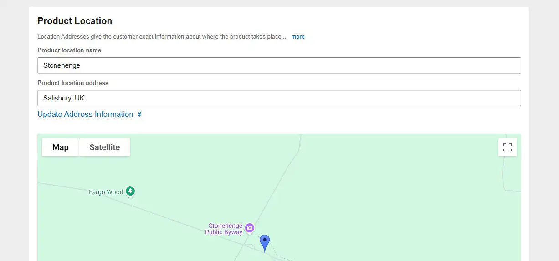559x261 pixels.
Task: Click the Stonehenge Public Byway camera marker
Action: 249,228
